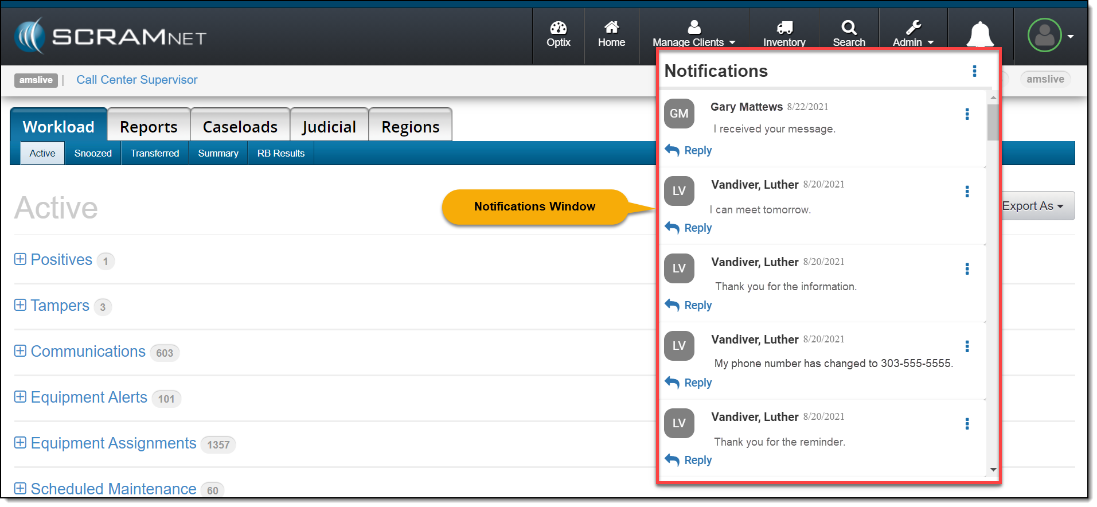Expand the Equipment Alerts section

20,397
